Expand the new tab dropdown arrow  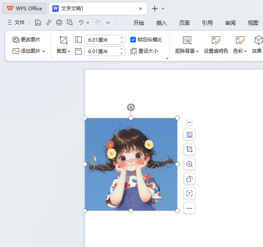(163, 9)
